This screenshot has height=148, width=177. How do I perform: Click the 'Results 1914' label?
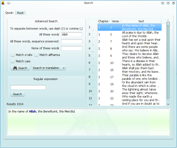[x=15, y=104]
